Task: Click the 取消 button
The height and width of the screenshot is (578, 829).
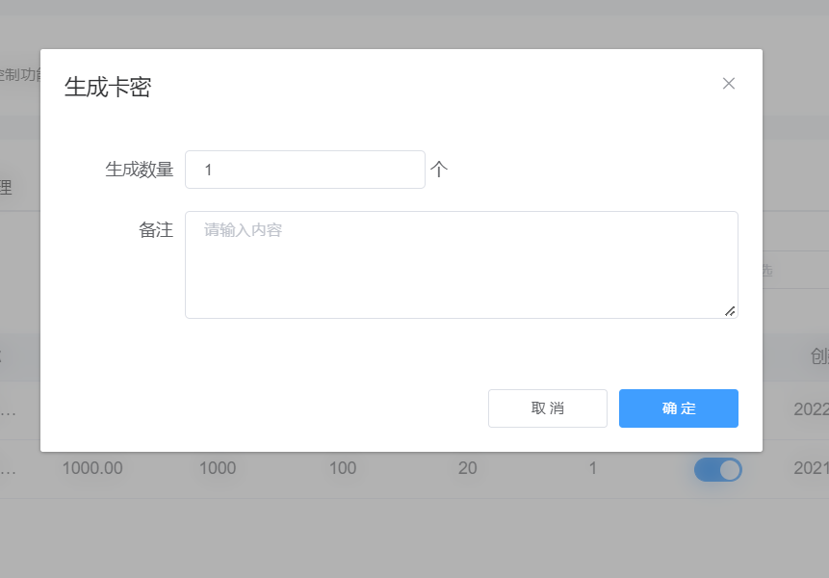Action: point(548,408)
